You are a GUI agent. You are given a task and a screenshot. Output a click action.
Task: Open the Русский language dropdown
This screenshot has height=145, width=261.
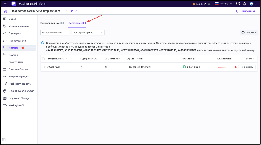pos(223,4)
